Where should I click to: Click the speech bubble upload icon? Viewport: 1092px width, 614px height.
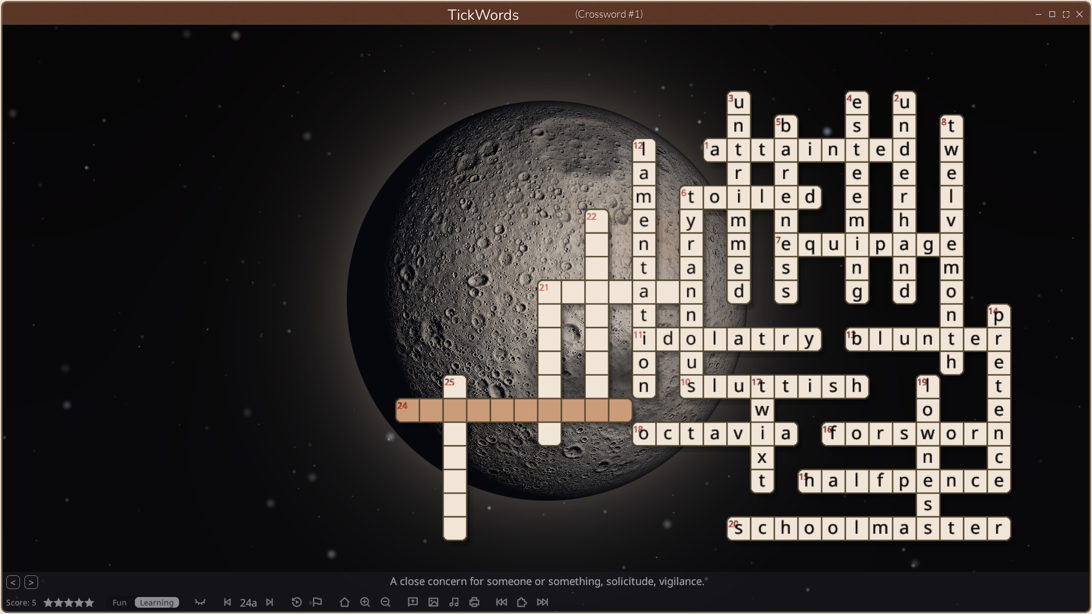click(413, 602)
